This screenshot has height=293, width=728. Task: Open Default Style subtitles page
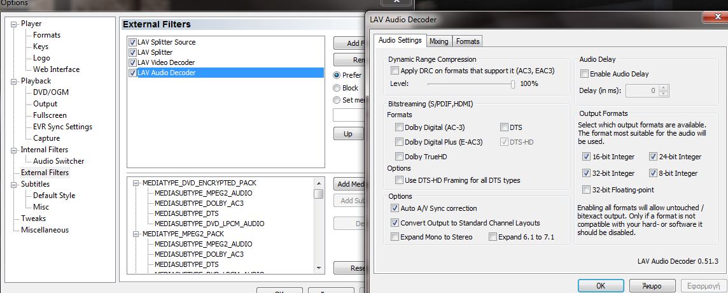click(54, 196)
